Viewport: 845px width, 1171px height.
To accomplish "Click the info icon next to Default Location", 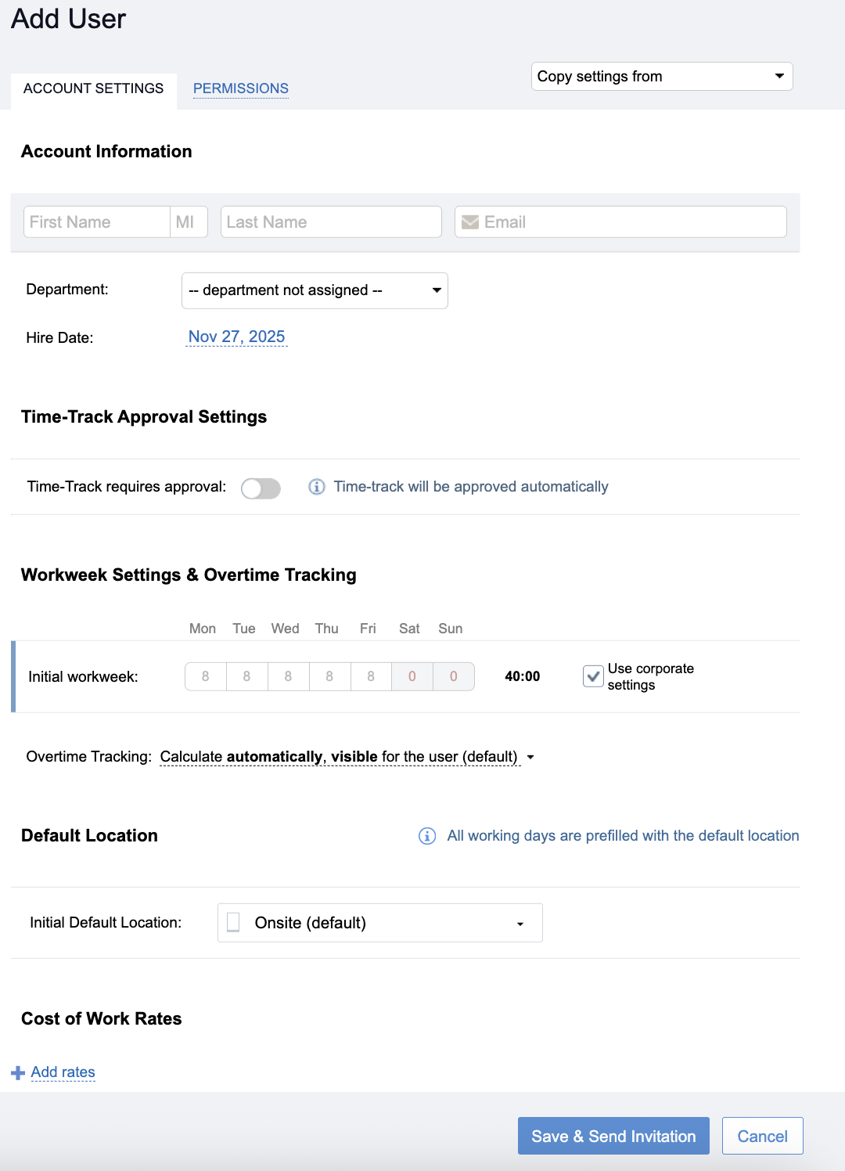I will click(427, 836).
